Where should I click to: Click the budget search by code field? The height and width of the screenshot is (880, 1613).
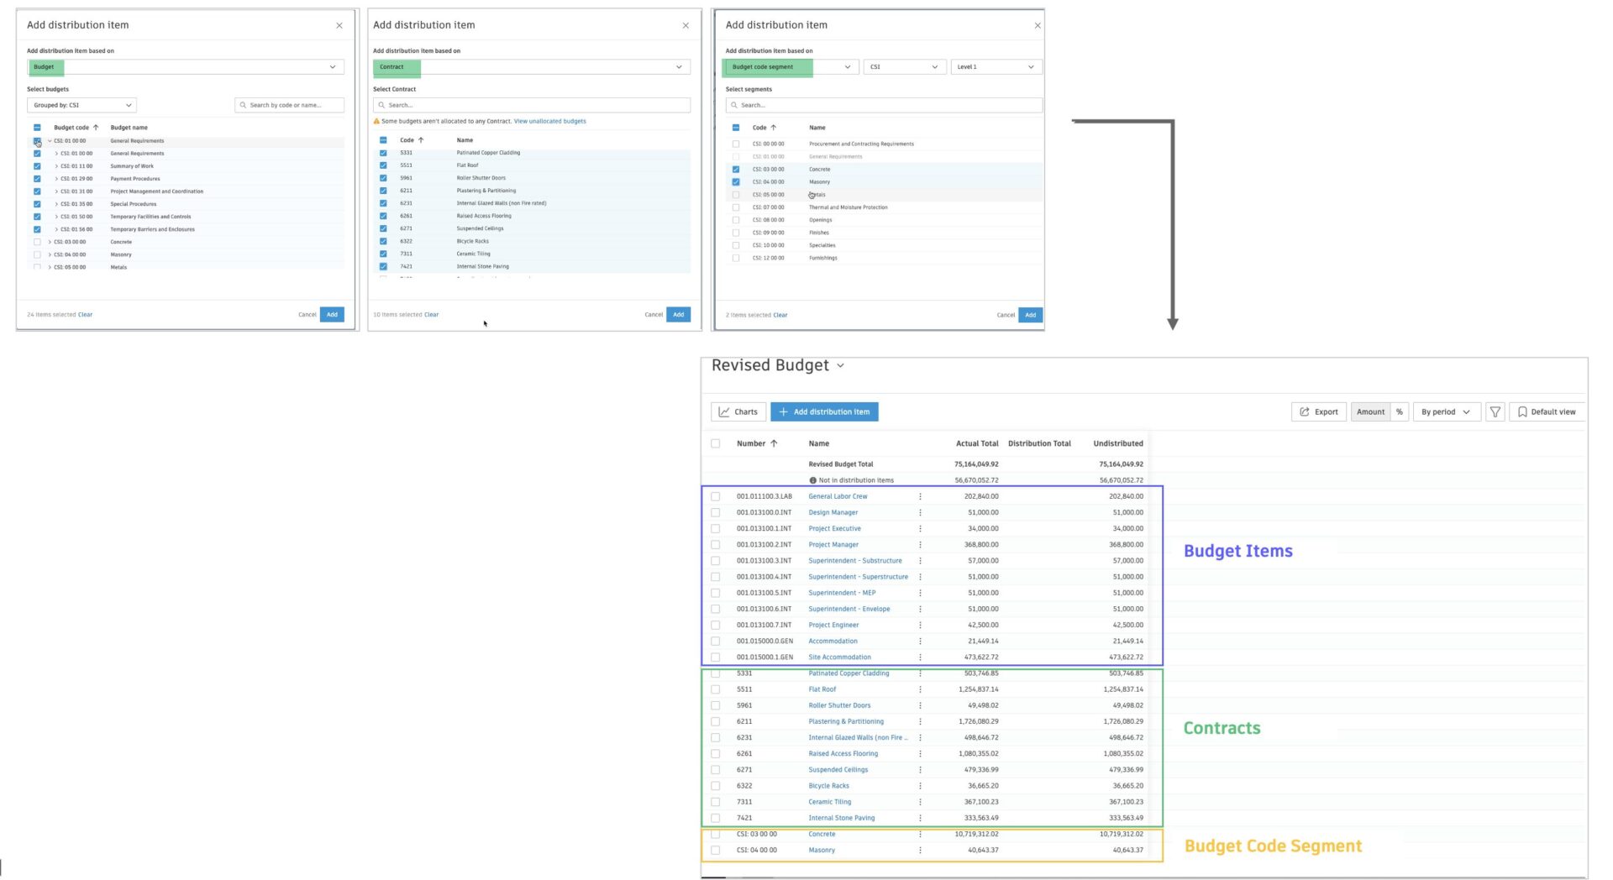pyautogui.click(x=289, y=106)
